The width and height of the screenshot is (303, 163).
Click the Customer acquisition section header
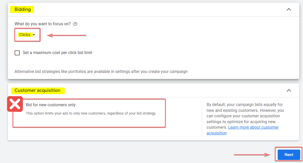(38, 90)
